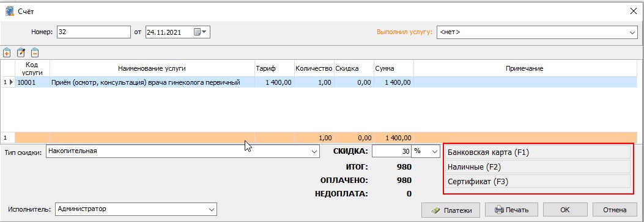
Task: Click the НЕДОПЛАТА value 0
Action: pos(409,194)
